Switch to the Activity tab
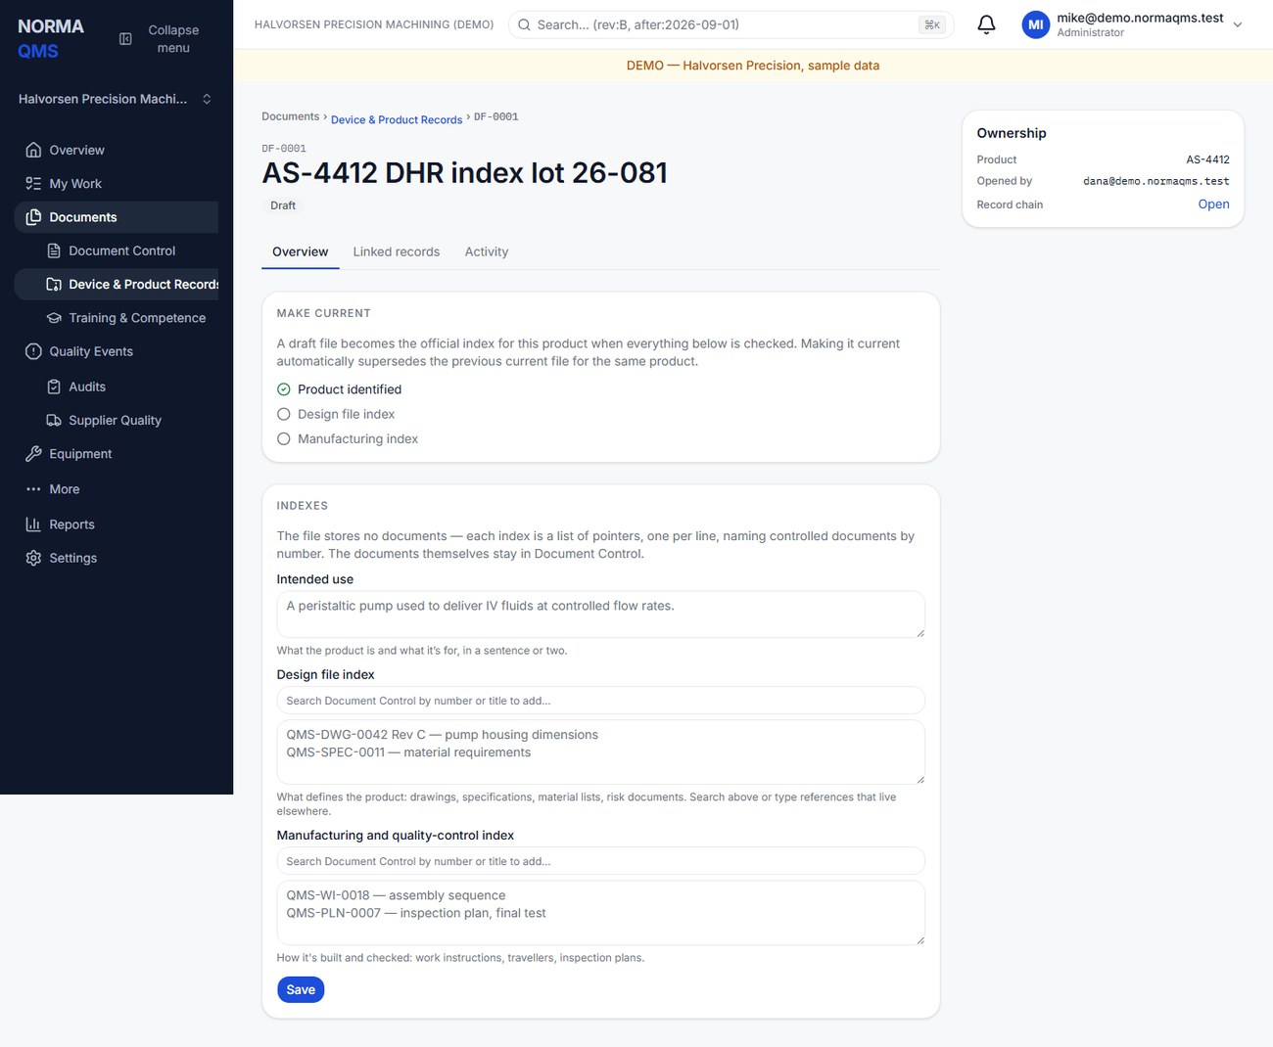 pyautogui.click(x=487, y=251)
